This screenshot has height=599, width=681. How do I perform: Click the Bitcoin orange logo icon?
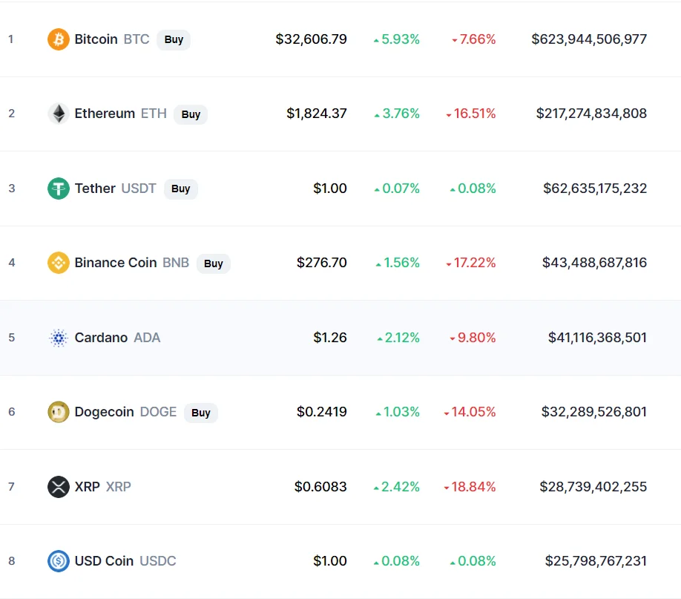[58, 39]
